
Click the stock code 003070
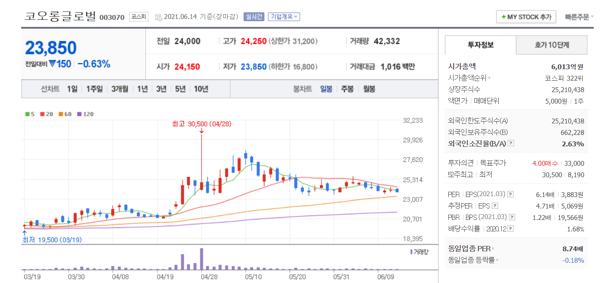pos(112,18)
